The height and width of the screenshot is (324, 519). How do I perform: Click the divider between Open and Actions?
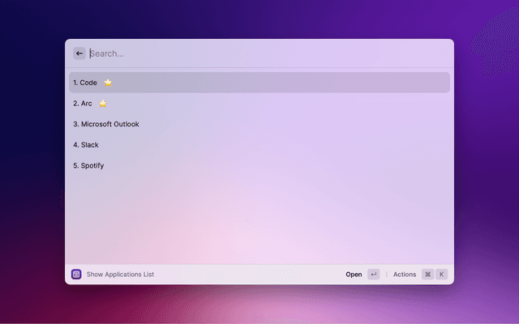tap(386, 275)
